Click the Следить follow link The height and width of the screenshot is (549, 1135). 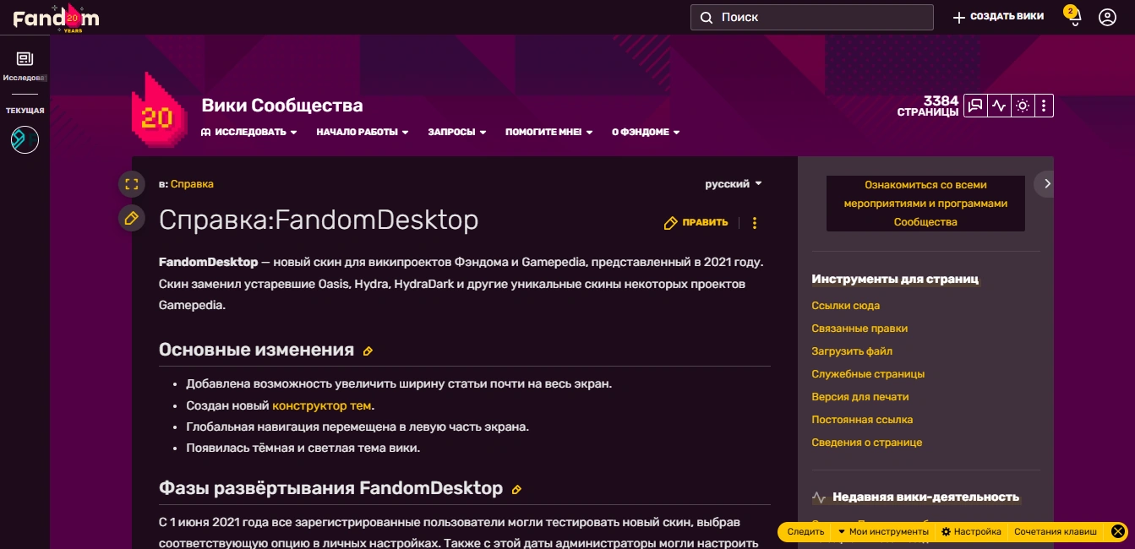coord(805,531)
